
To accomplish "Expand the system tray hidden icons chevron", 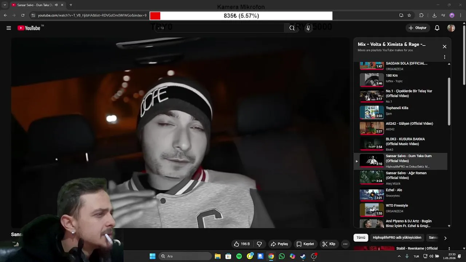I will pos(399,256).
